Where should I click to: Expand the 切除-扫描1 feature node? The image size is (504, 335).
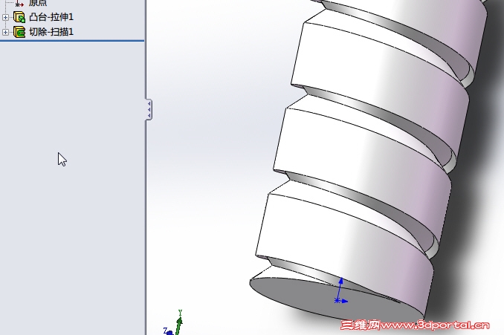pyautogui.click(x=5, y=32)
